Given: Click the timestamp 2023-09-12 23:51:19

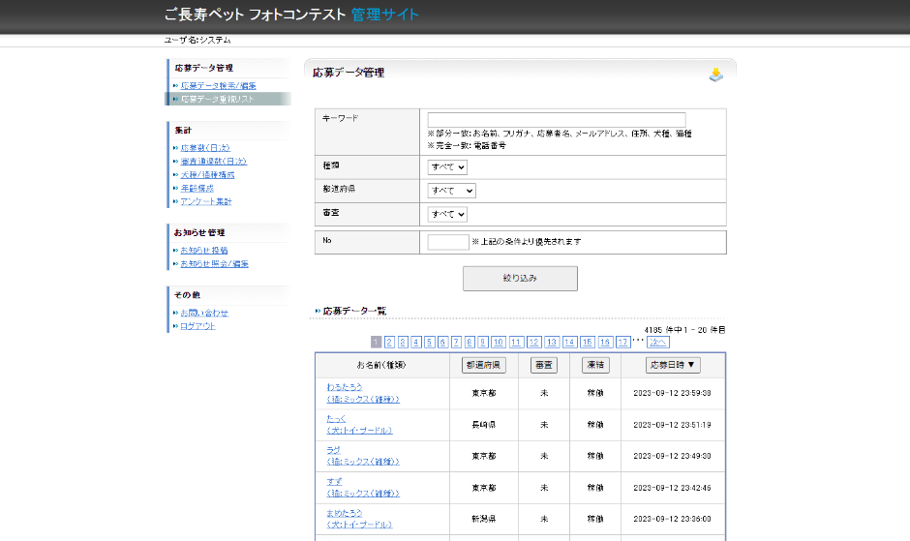Looking at the screenshot, I should pyautogui.click(x=672, y=425).
